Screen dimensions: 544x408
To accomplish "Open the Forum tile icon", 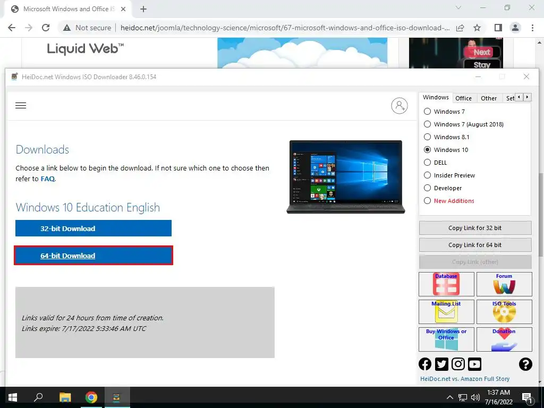I will click(x=504, y=284).
